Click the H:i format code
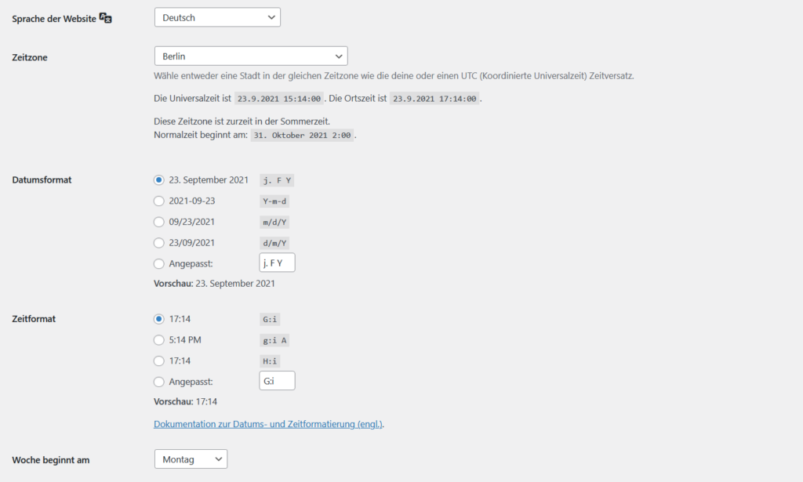This screenshot has width=803, height=482. pyautogui.click(x=270, y=362)
